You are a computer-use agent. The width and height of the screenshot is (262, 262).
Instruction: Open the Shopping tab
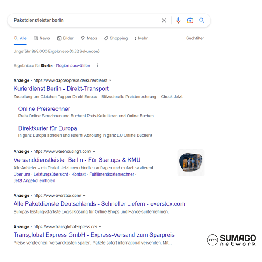pyautogui.click(x=116, y=38)
